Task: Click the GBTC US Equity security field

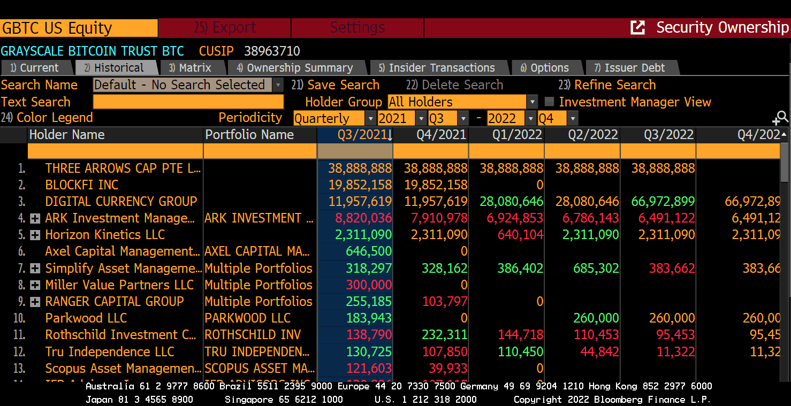Action: click(79, 28)
